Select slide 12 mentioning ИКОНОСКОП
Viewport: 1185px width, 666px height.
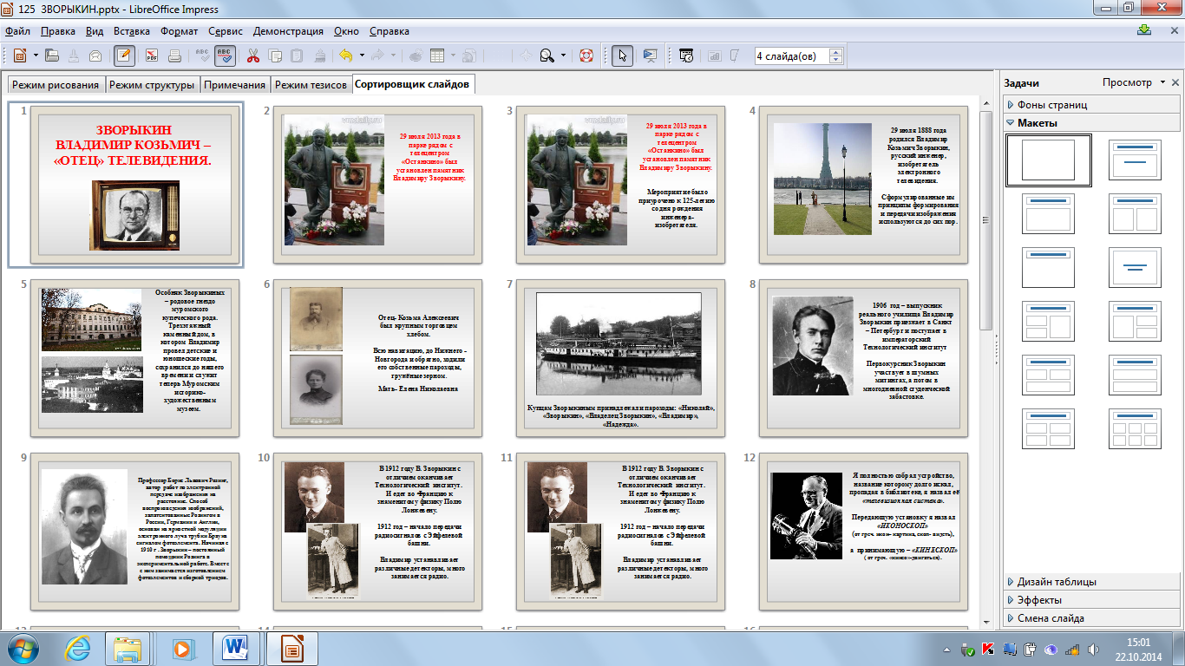click(x=864, y=532)
